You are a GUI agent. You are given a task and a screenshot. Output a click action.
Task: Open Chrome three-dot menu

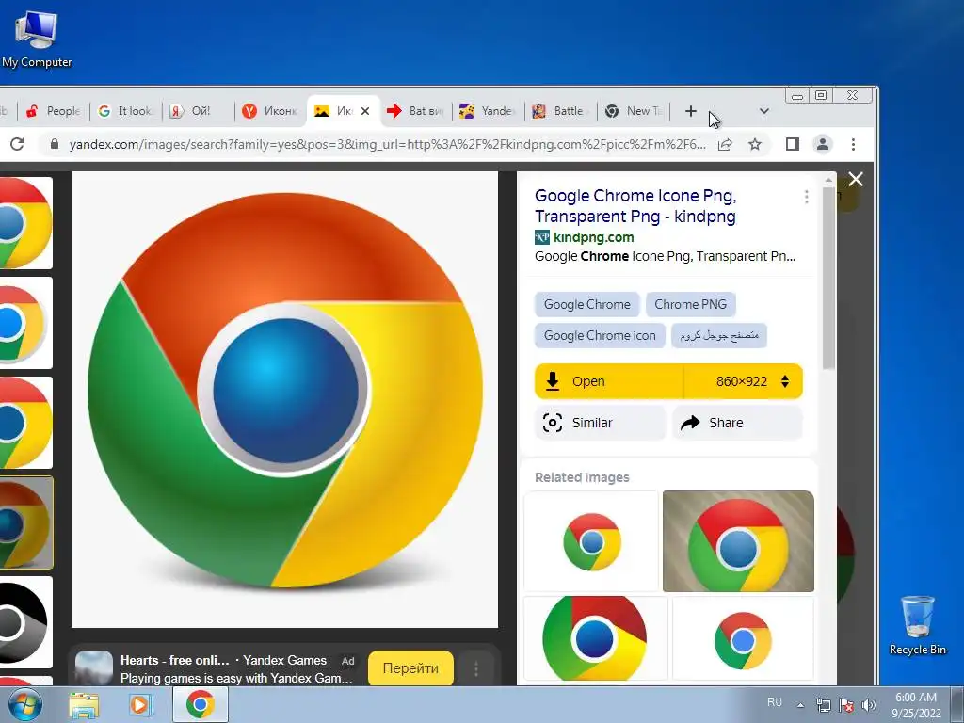pyautogui.click(x=853, y=144)
